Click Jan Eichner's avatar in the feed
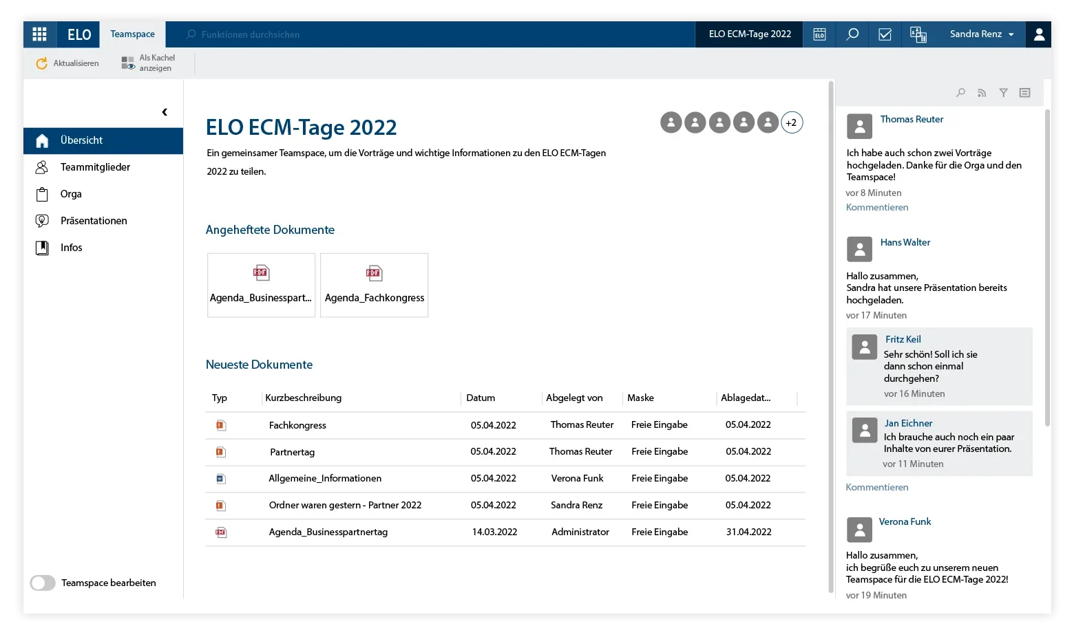This screenshot has height=637, width=1074. [x=865, y=431]
